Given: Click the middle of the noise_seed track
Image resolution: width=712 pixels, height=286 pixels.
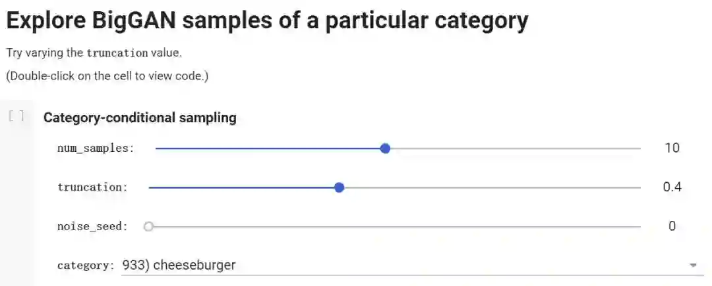Looking at the screenshot, I should (x=394, y=226).
